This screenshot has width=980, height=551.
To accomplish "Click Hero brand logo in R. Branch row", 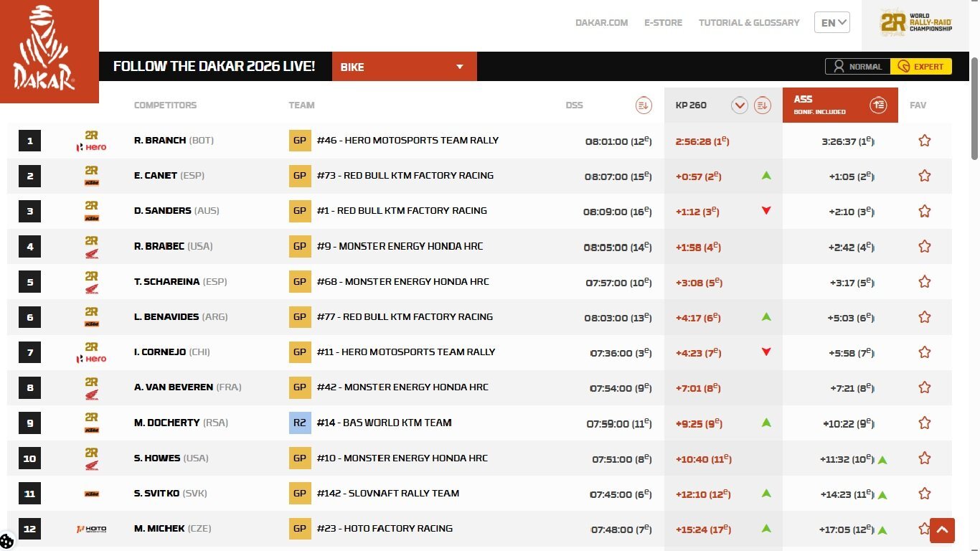I will [91, 147].
